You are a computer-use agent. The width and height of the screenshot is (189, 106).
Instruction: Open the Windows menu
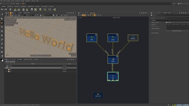point(27,1)
